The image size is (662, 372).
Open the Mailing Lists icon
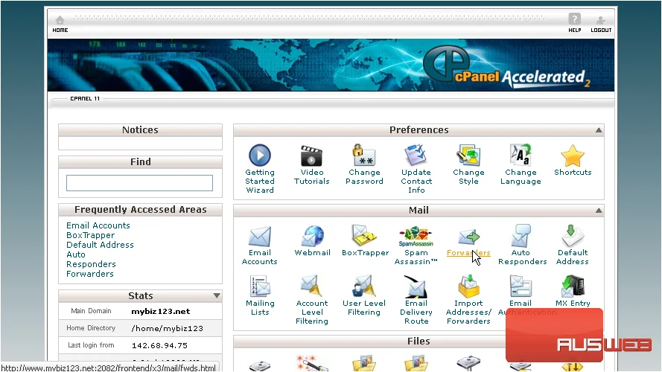260,286
